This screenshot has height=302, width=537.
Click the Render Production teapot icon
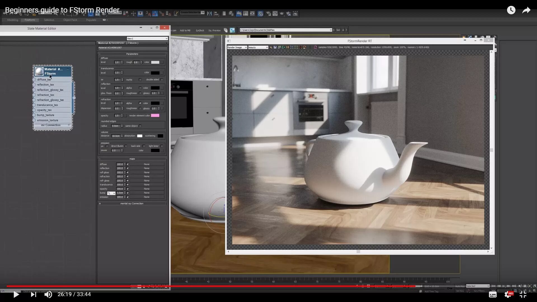click(x=282, y=13)
